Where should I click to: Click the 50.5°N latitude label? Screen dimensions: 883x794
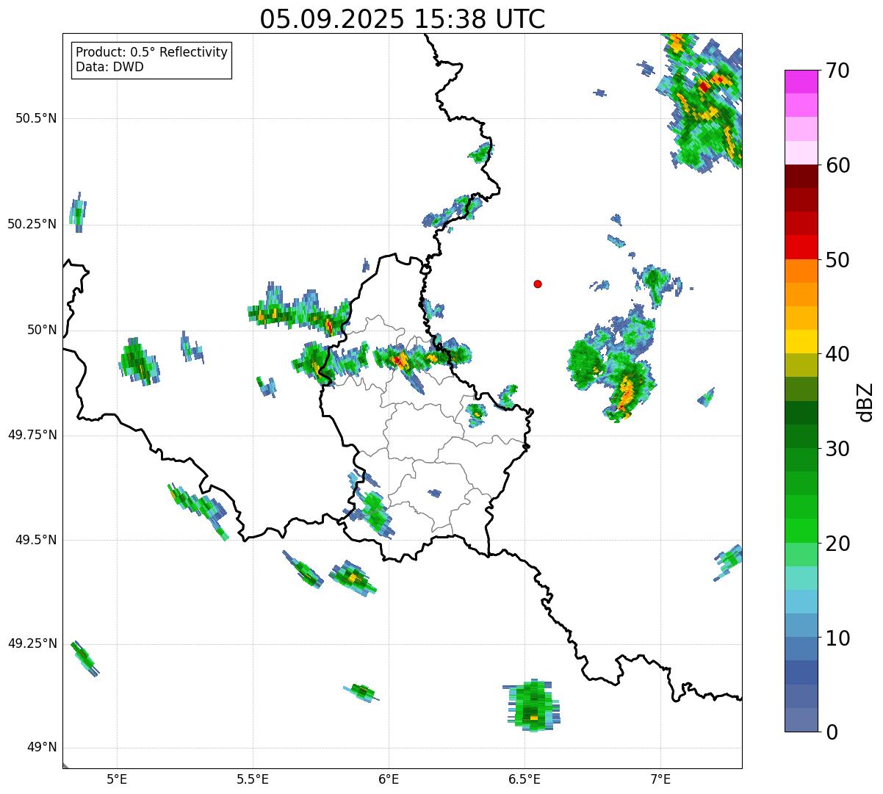click(36, 118)
